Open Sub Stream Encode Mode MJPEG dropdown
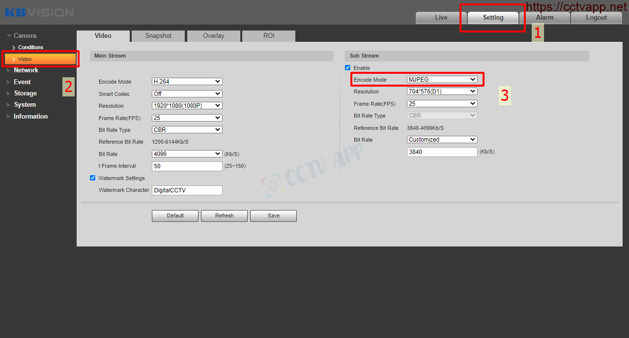629x338 pixels. click(442, 79)
